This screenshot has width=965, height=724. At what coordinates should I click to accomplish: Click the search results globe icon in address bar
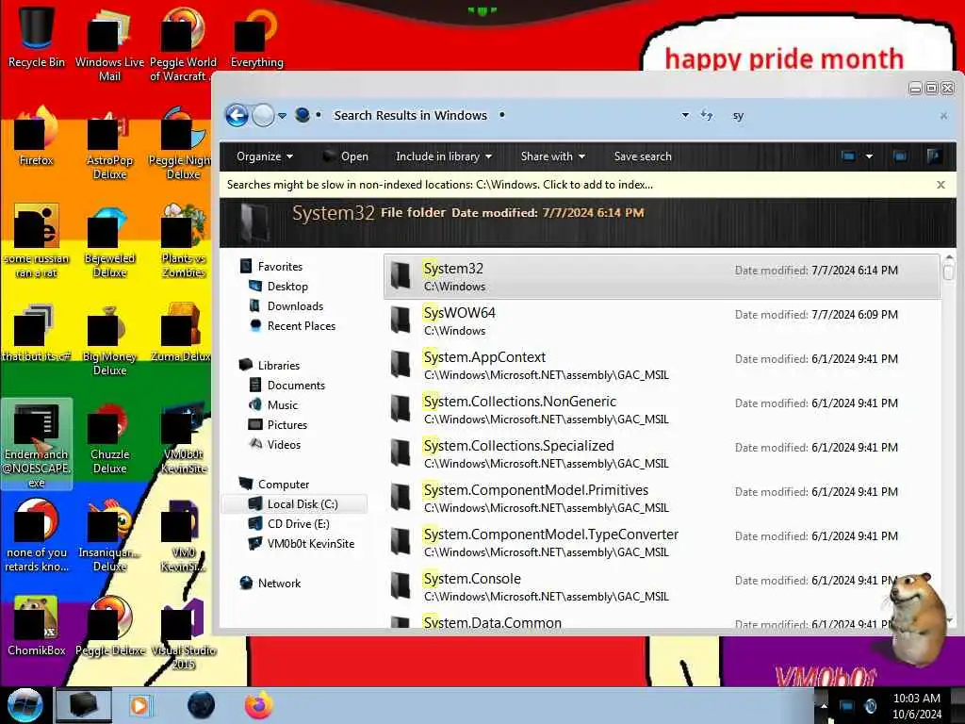click(303, 115)
